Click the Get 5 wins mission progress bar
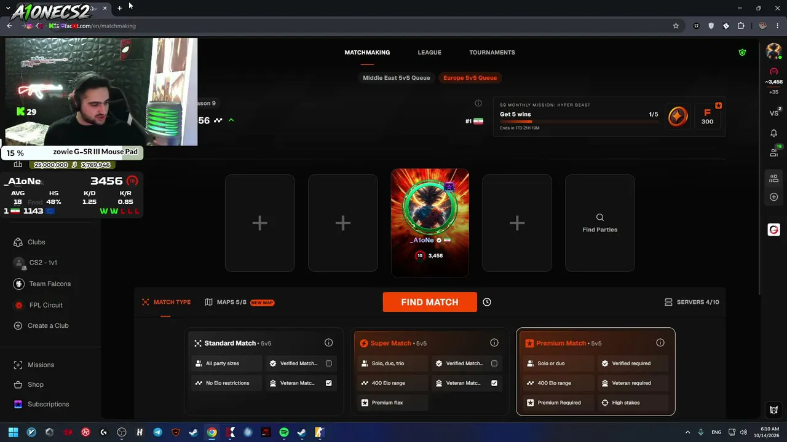 (x=579, y=122)
